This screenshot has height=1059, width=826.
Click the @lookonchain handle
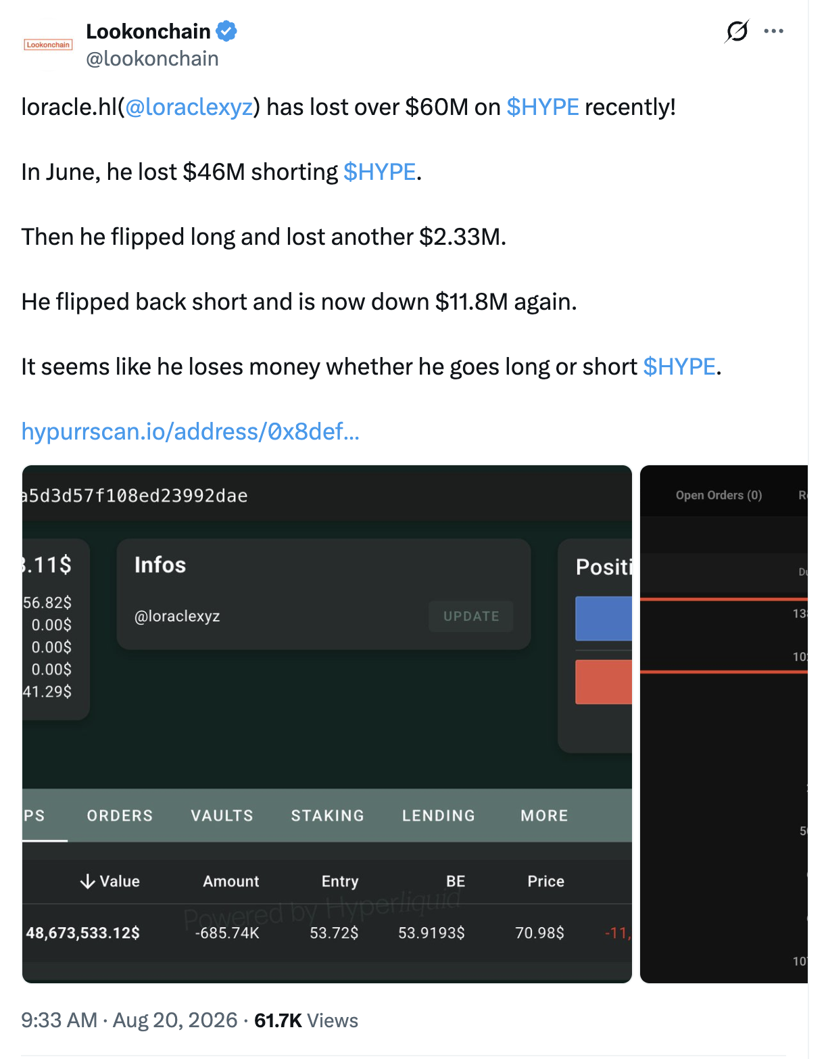click(x=152, y=59)
